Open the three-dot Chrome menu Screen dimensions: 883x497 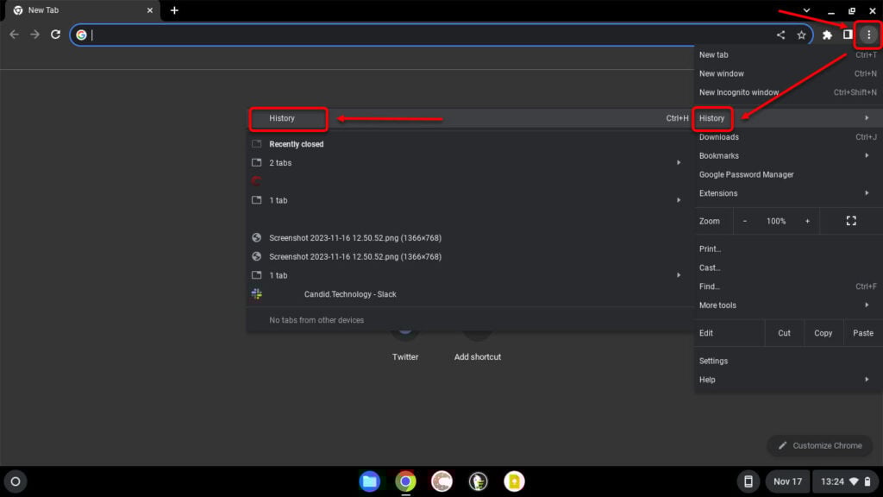tap(869, 35)
